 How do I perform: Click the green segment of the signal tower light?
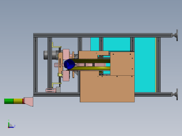(9, 101)
